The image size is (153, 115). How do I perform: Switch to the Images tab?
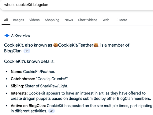[18, 20]
